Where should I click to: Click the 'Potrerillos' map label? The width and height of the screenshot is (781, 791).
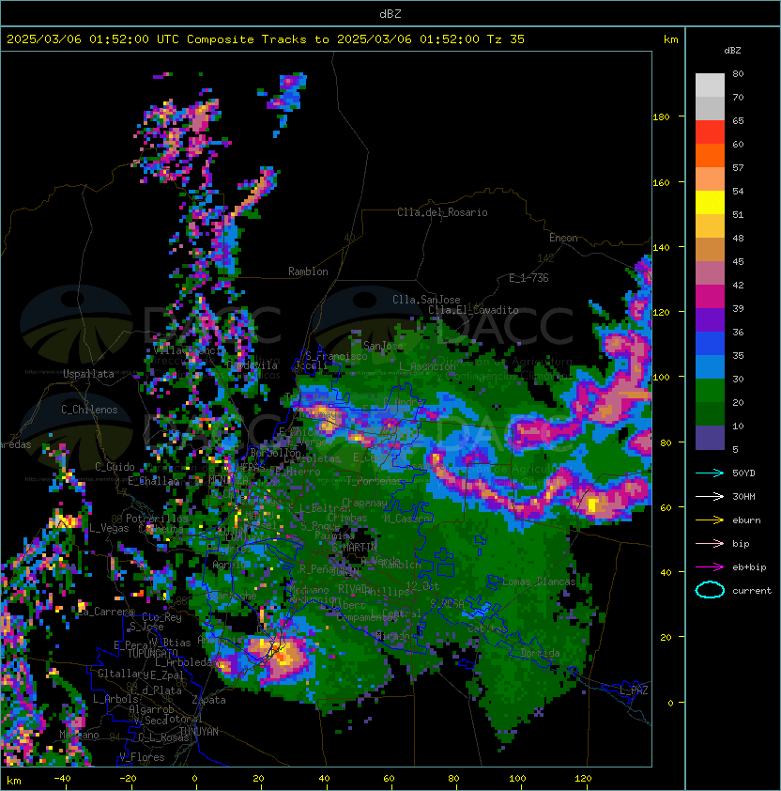pos(158,518)
